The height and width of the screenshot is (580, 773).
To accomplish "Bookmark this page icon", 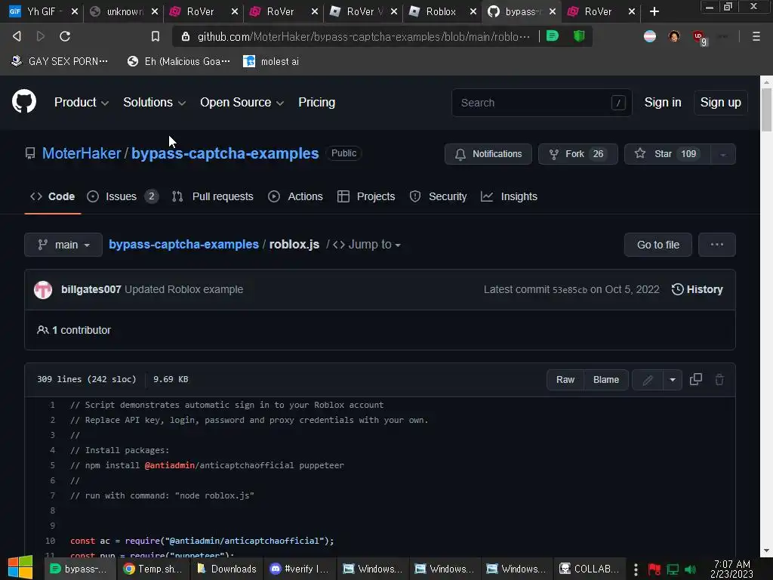I will (156, 36).
